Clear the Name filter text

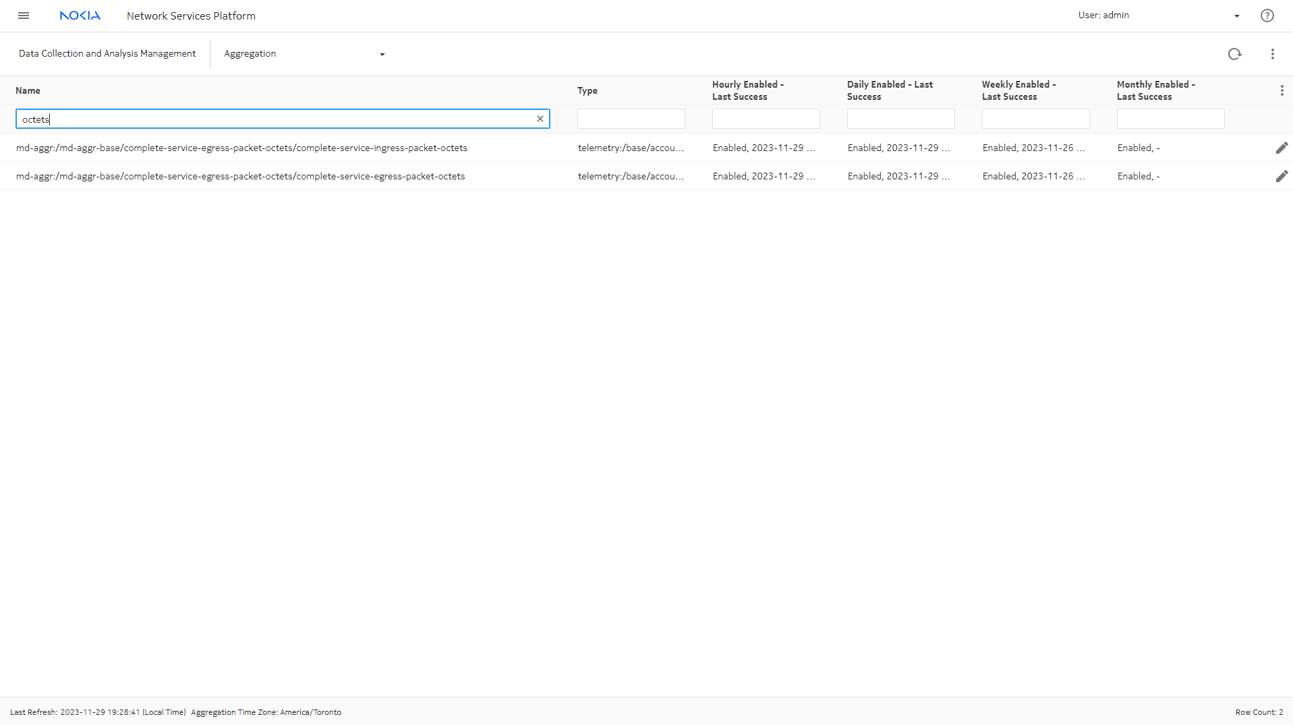click(x=540, y=119)
